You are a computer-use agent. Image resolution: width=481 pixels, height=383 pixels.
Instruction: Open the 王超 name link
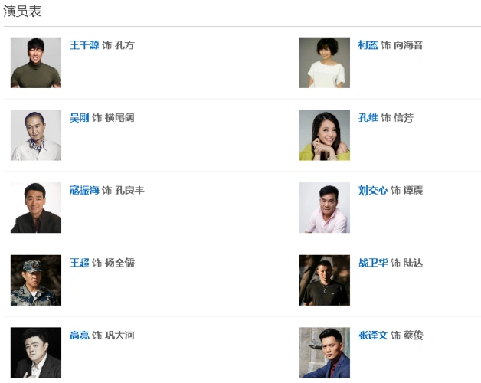[80, 263]
